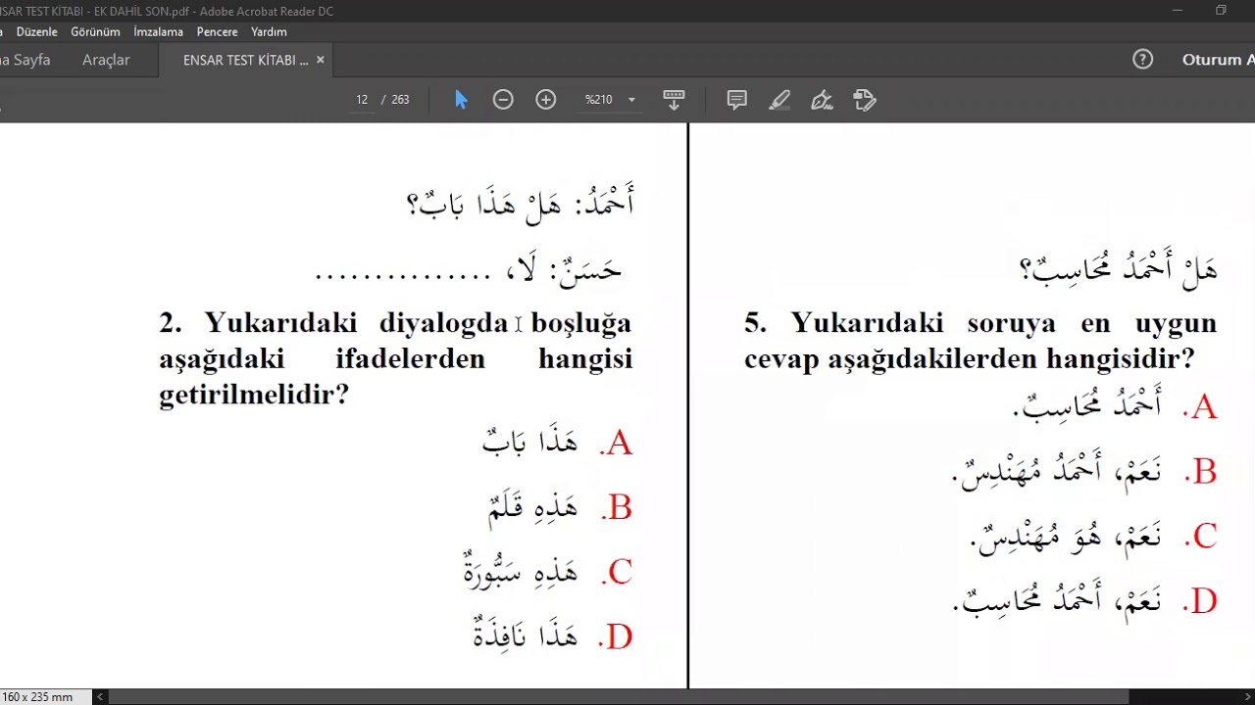The height and width of the screenshot is (705, 1255).
Task: Open the zoom percentage dropdown arrow
Action: click(x=631, y=100)
